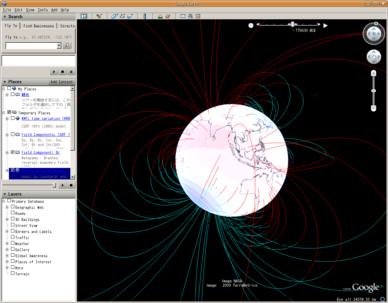Click the Add Placemark pushpin icon
Viewport: 388px width, 303px height.
99,16
